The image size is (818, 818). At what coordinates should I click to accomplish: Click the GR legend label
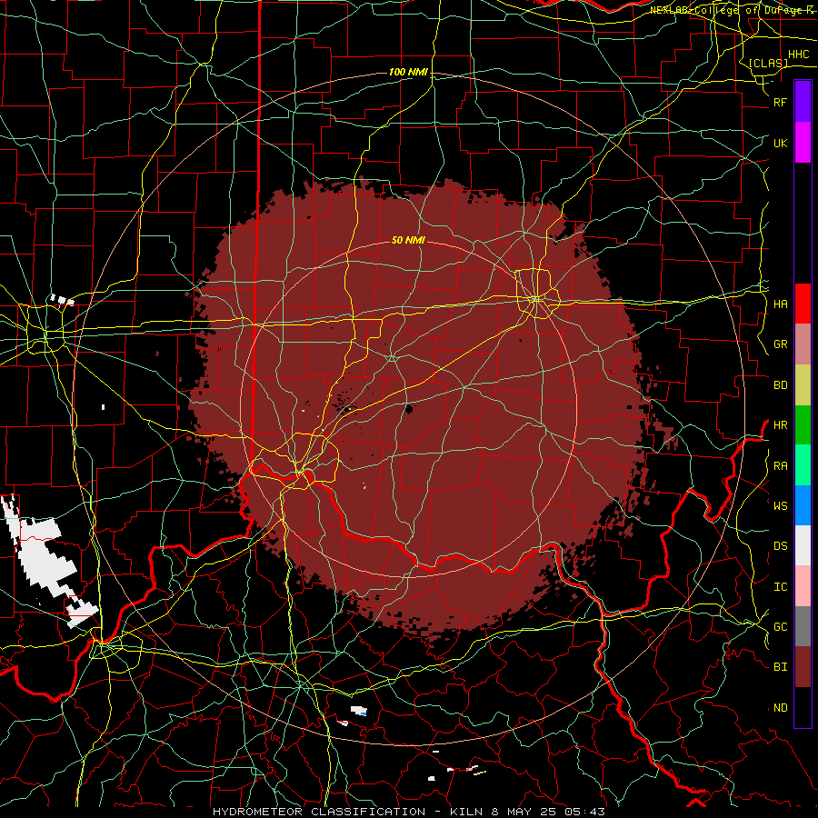coord(780,344)
